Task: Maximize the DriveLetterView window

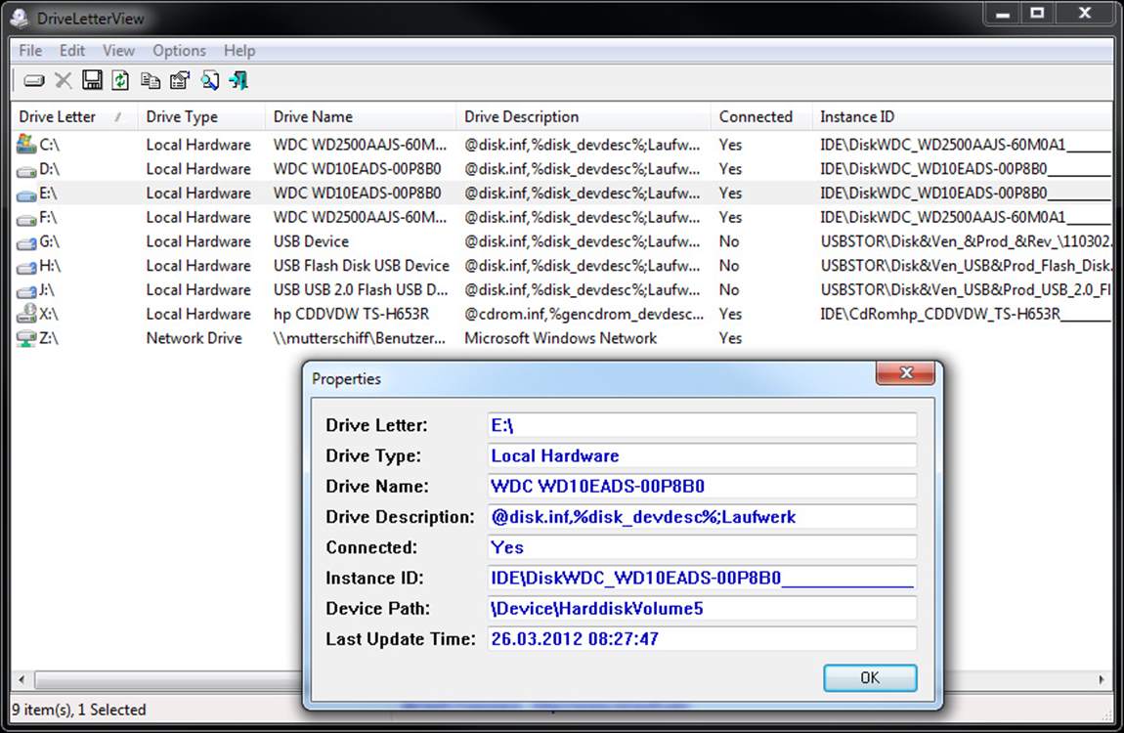Action: coord(1037,14)
